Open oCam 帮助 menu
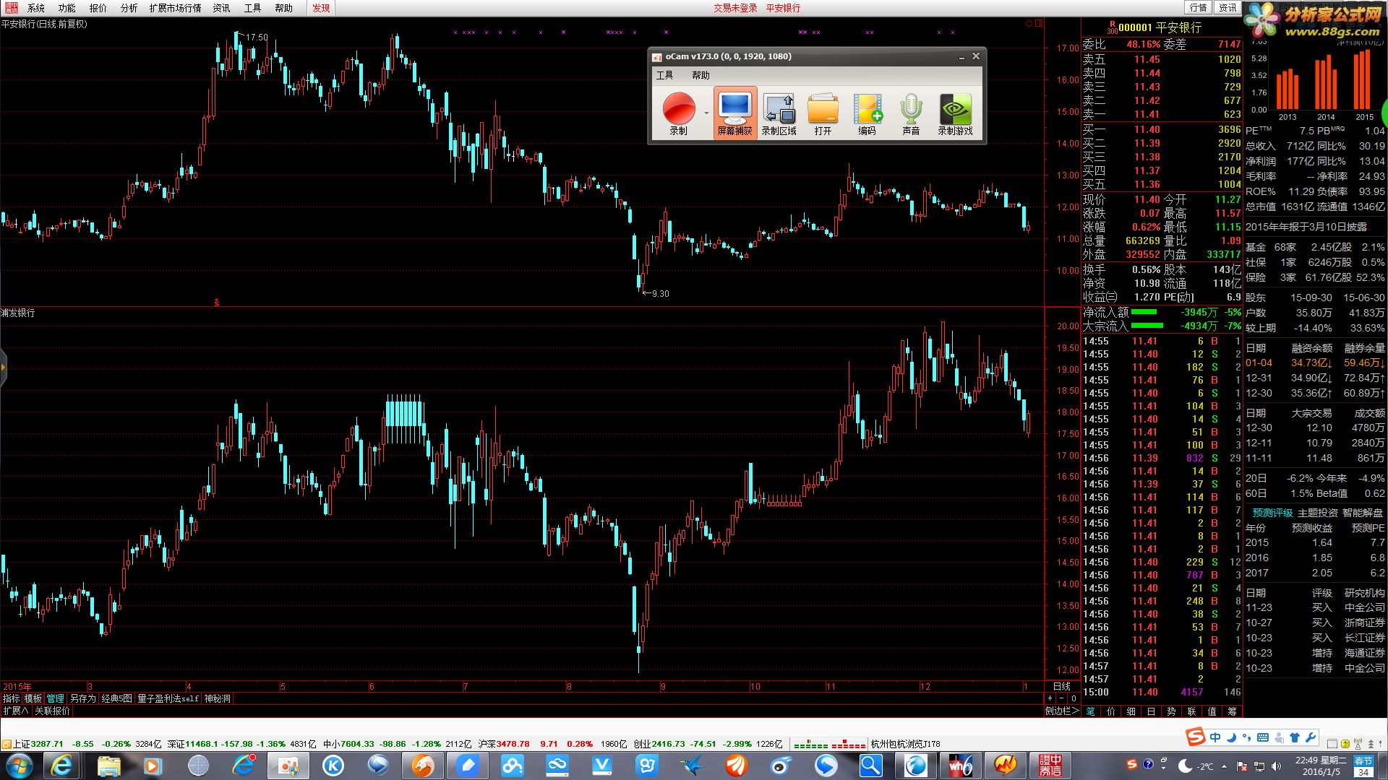Viewport: 1388px width, 780px height. tap(701, 75)
